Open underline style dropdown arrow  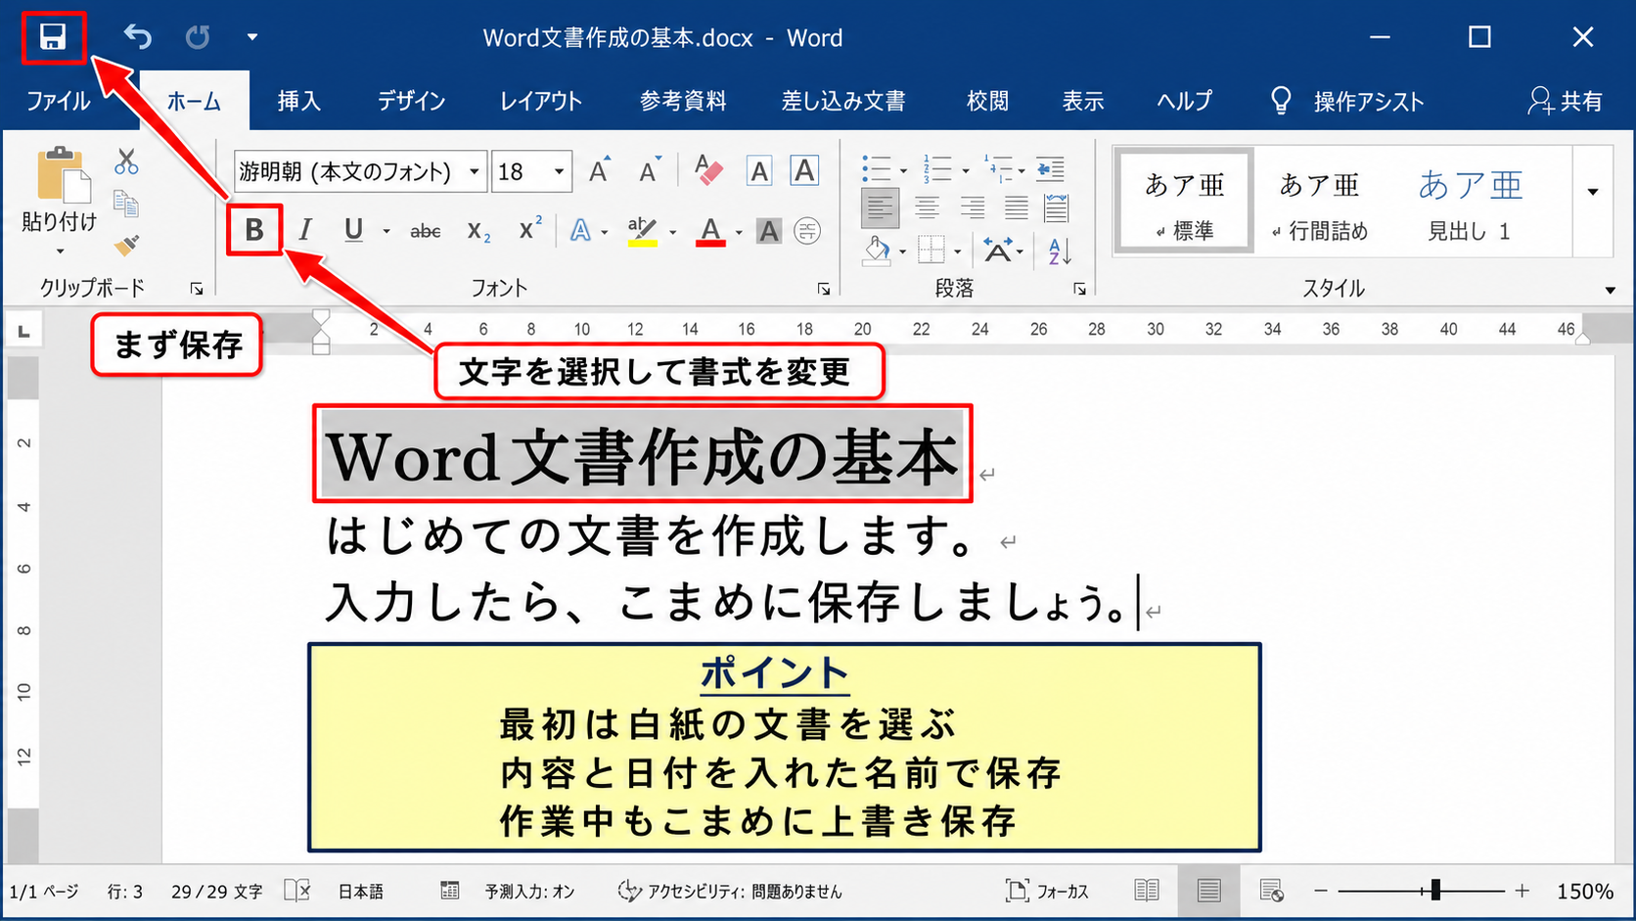[x=386, y=231]
